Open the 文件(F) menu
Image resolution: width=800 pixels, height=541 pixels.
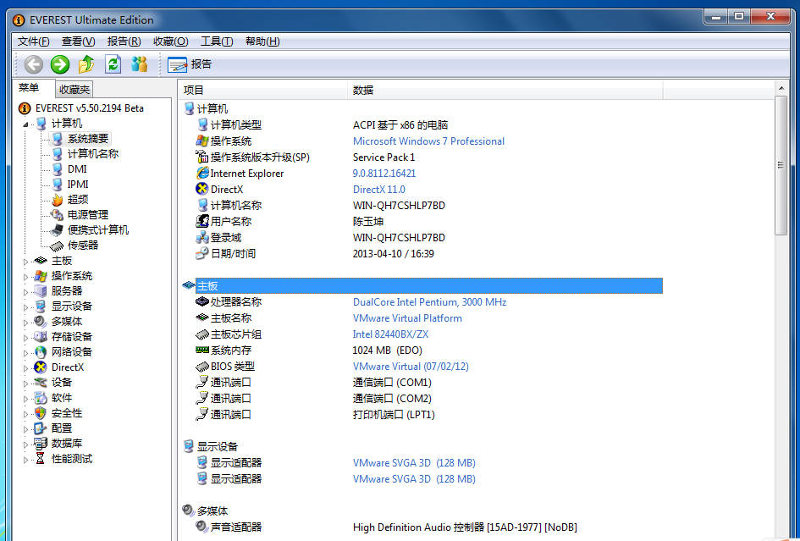click(33, 41)
